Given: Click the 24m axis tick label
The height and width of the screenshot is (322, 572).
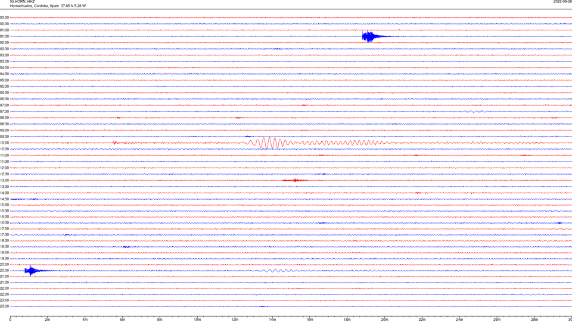Looking at the screenshot, I should point(459,320).
